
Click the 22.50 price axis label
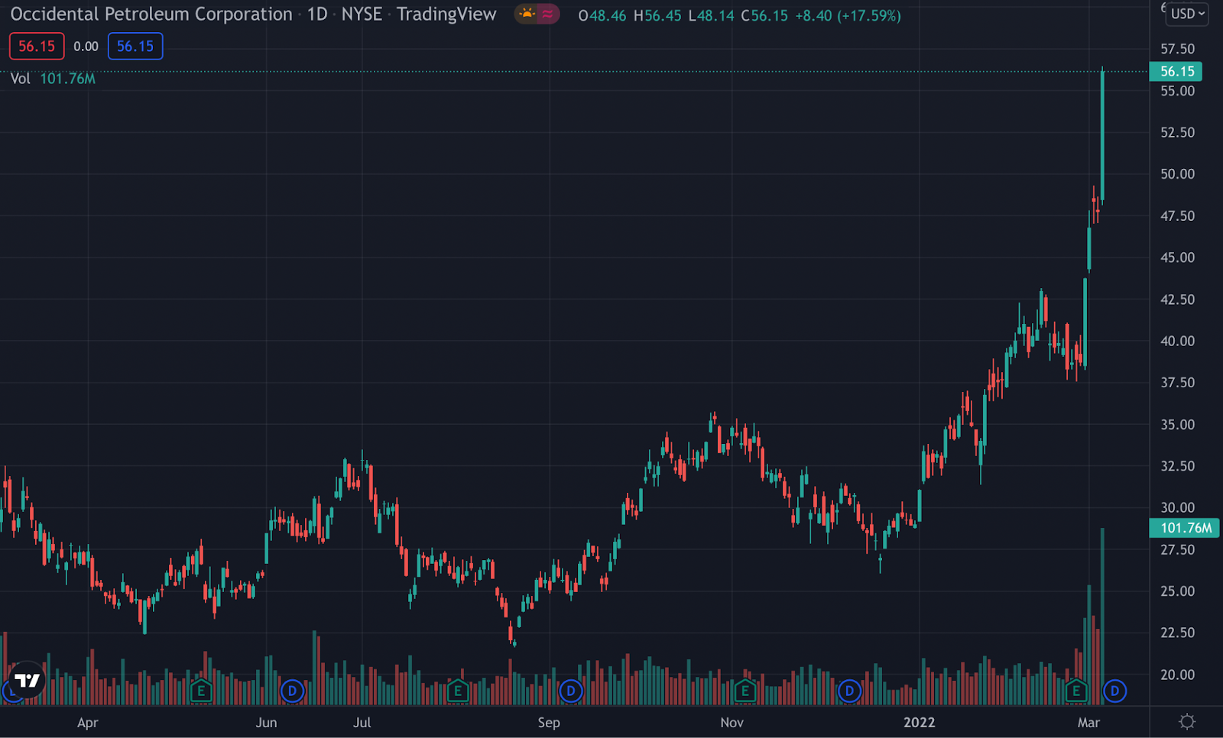[1177, 633]
